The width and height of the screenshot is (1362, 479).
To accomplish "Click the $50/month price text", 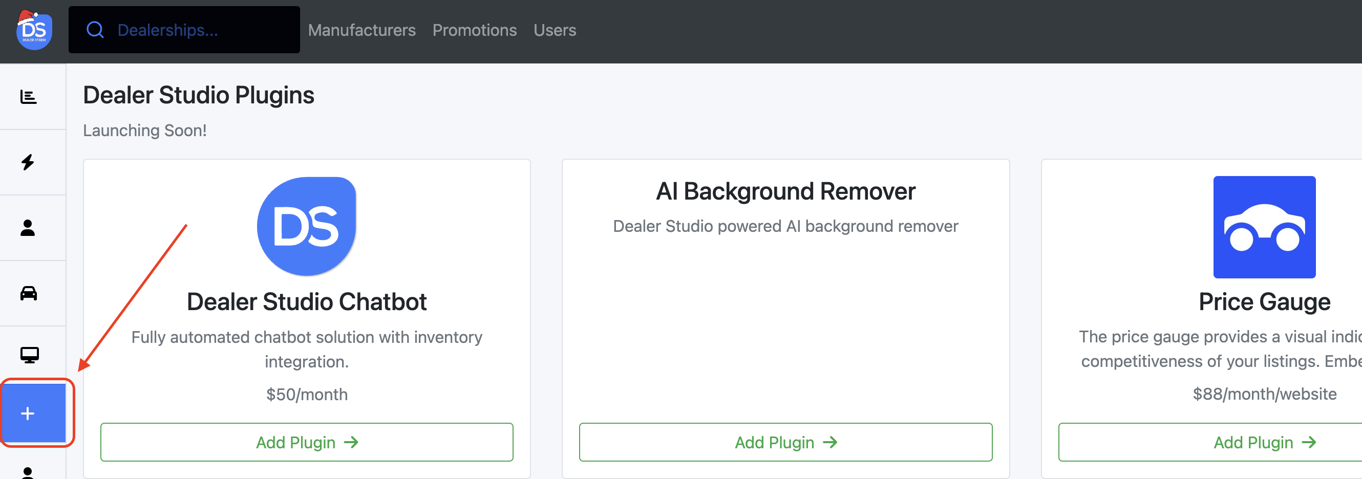I will coord(307,395).
